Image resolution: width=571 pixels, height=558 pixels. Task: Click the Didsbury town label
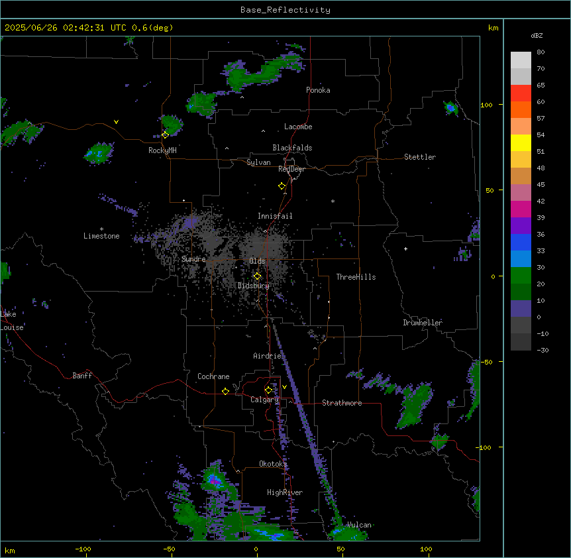point(254,286)
